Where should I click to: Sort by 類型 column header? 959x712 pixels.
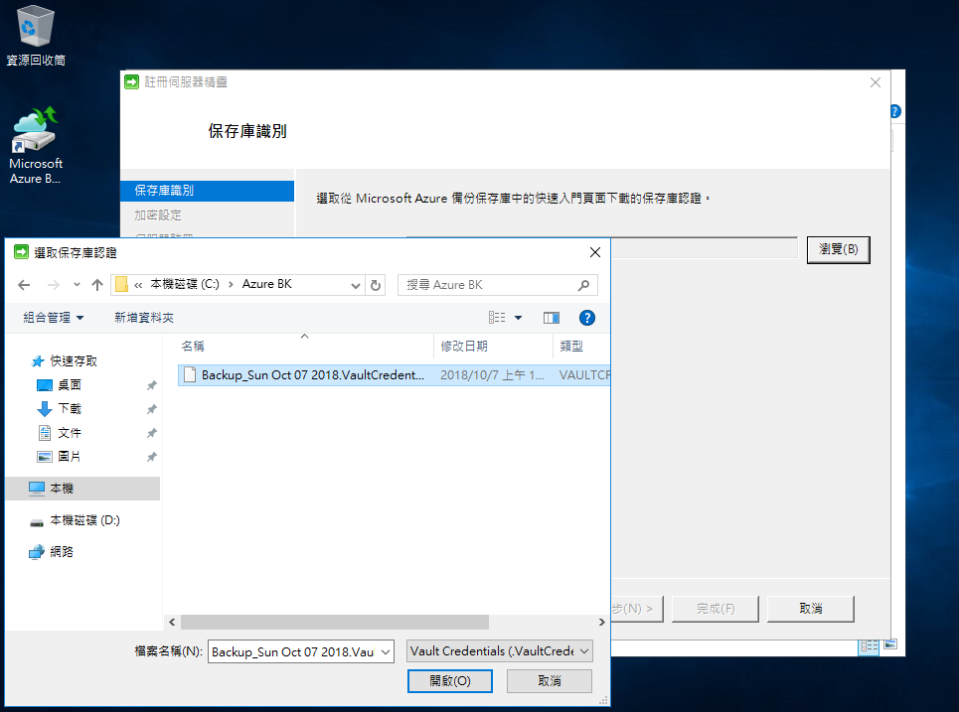point(581,346)
